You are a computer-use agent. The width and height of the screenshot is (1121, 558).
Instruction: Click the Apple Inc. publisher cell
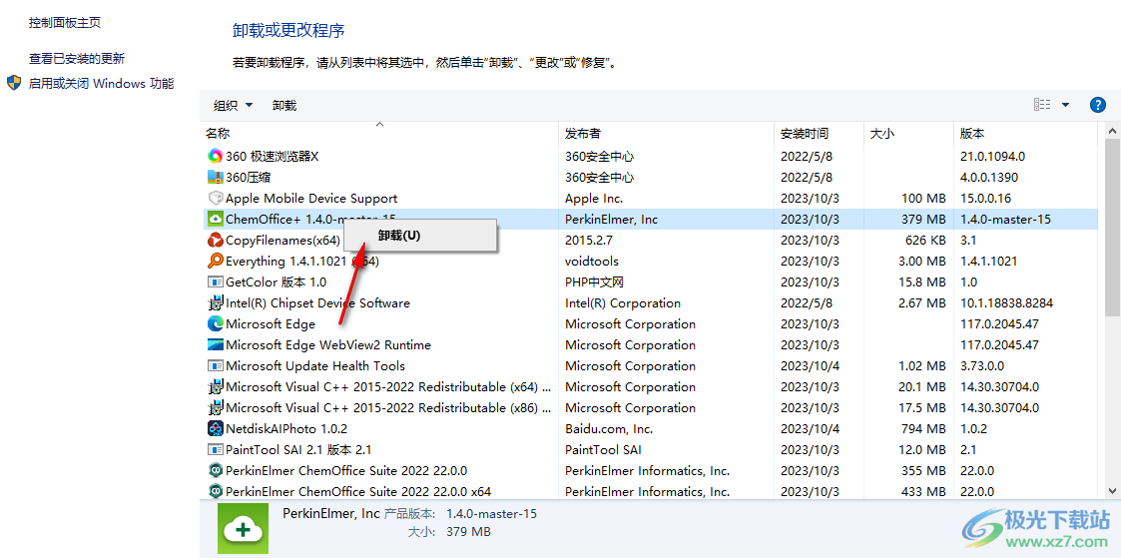[594, 198]
